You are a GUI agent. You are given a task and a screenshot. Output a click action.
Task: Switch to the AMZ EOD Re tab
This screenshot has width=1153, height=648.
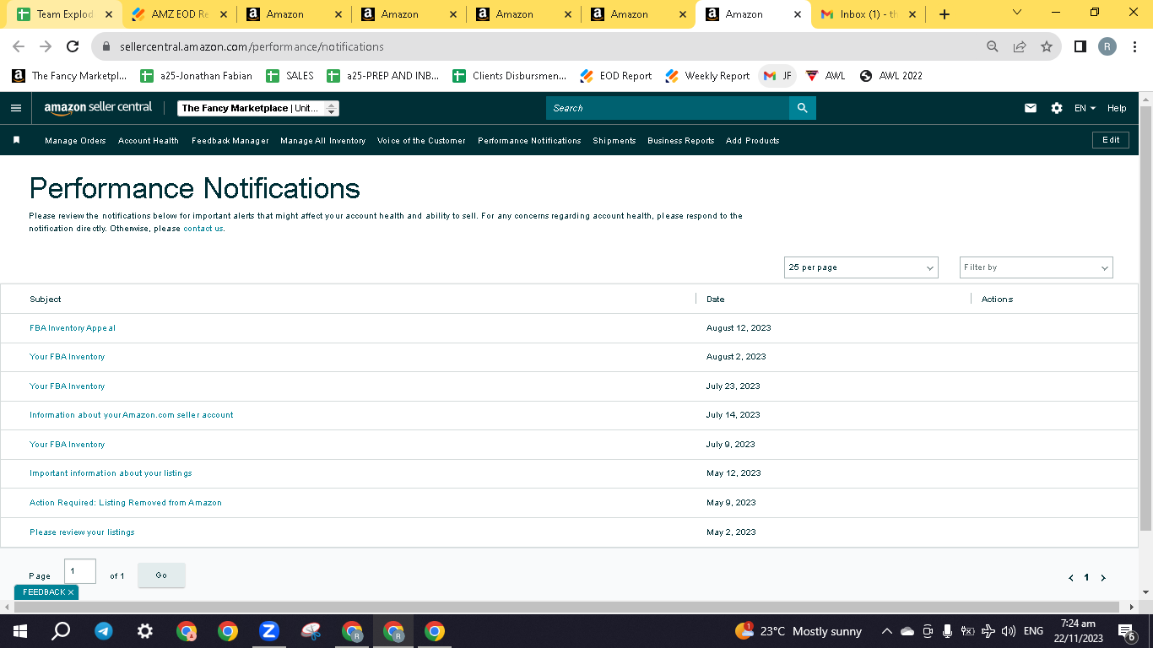[x=178, y=14]
